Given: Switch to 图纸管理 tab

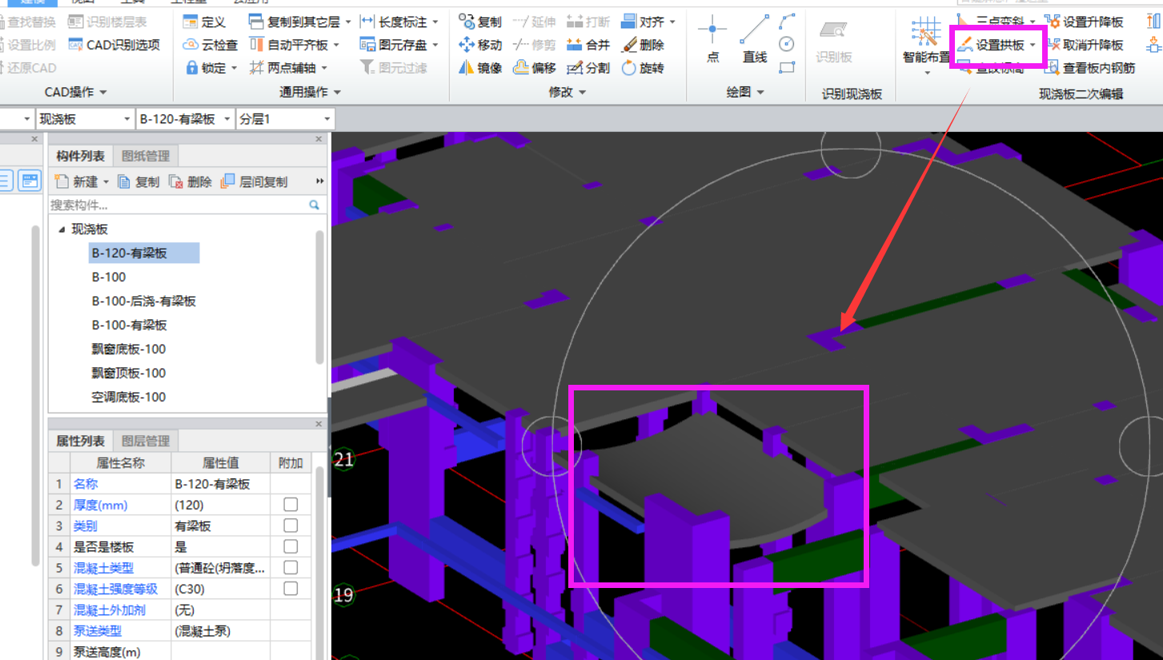Looking at the screenshot, I should pos(145,155).
